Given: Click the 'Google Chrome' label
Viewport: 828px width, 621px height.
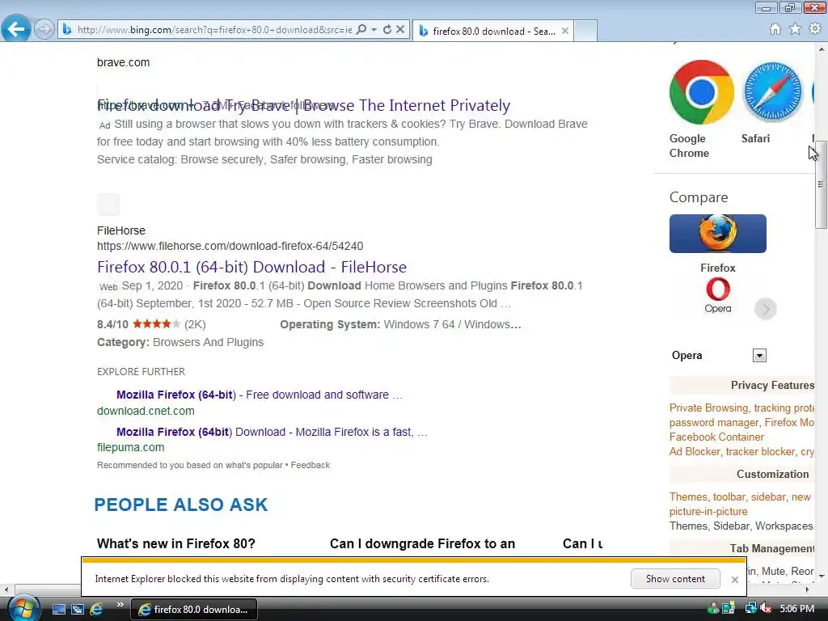Looking at the screenshot, I should point(689,146).
